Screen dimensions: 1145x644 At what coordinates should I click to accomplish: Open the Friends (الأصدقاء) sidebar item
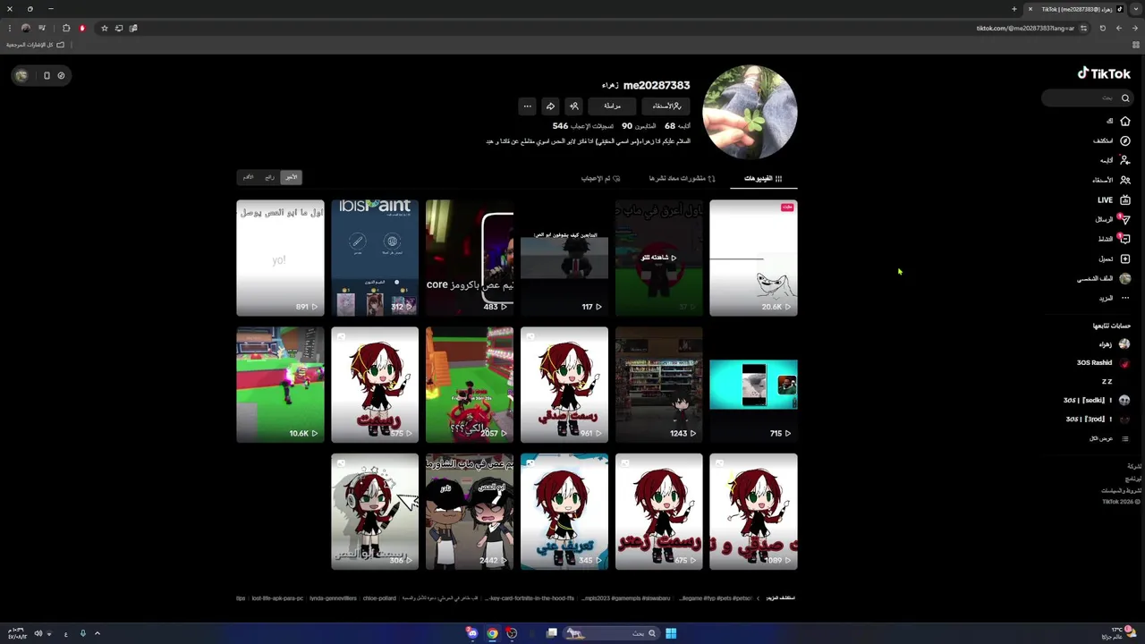(x=1112, y=180)
